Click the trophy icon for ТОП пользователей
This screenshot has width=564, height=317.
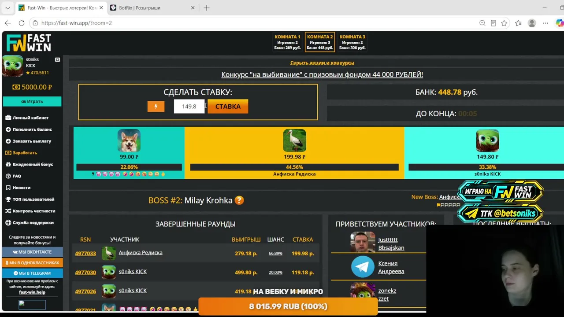[x=8, y=199]
